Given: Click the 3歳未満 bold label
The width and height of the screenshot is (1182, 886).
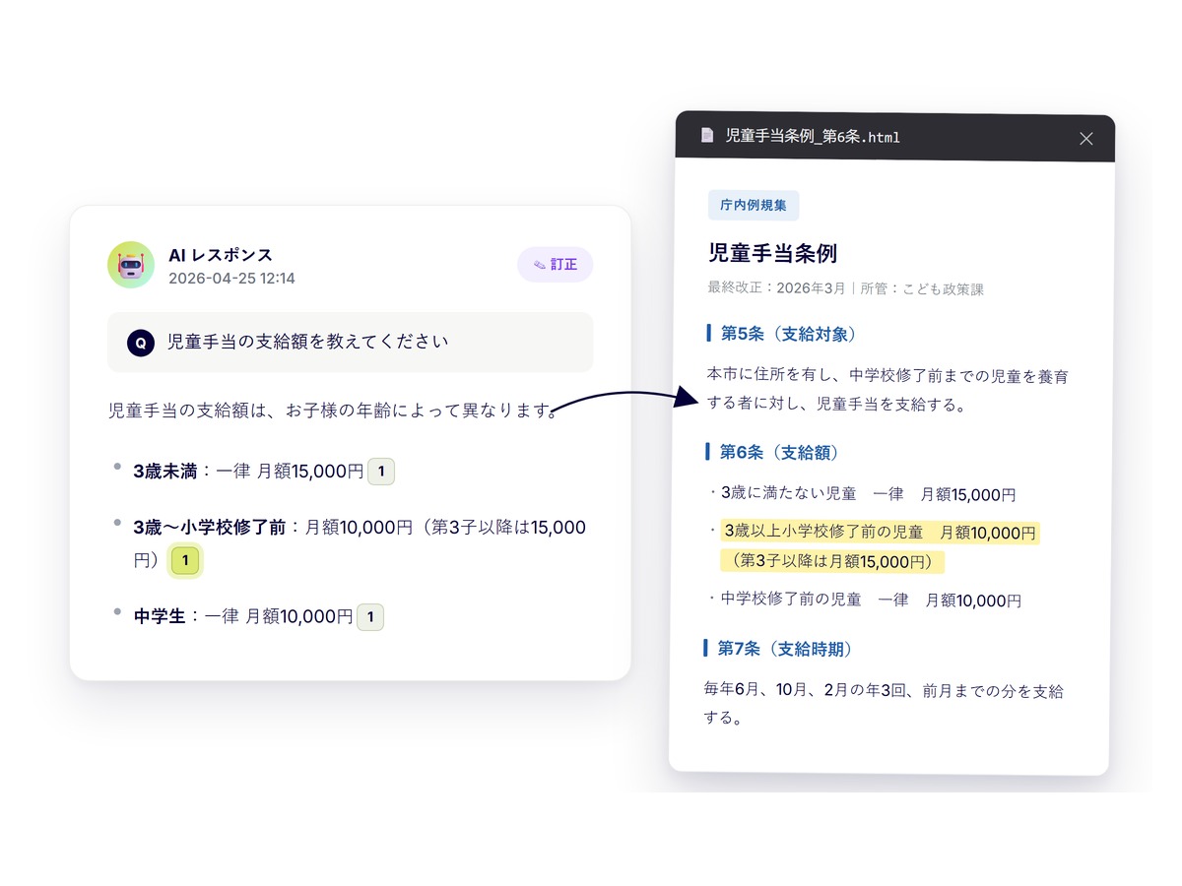Looking at the screenshot, I should click(x=165, y=472).
